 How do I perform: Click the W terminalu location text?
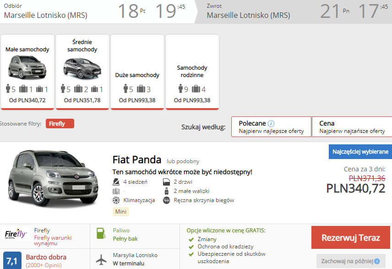129,263
